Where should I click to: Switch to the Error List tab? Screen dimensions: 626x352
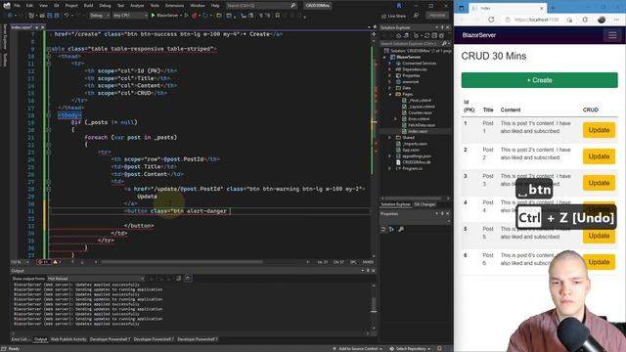click(20, 339)
